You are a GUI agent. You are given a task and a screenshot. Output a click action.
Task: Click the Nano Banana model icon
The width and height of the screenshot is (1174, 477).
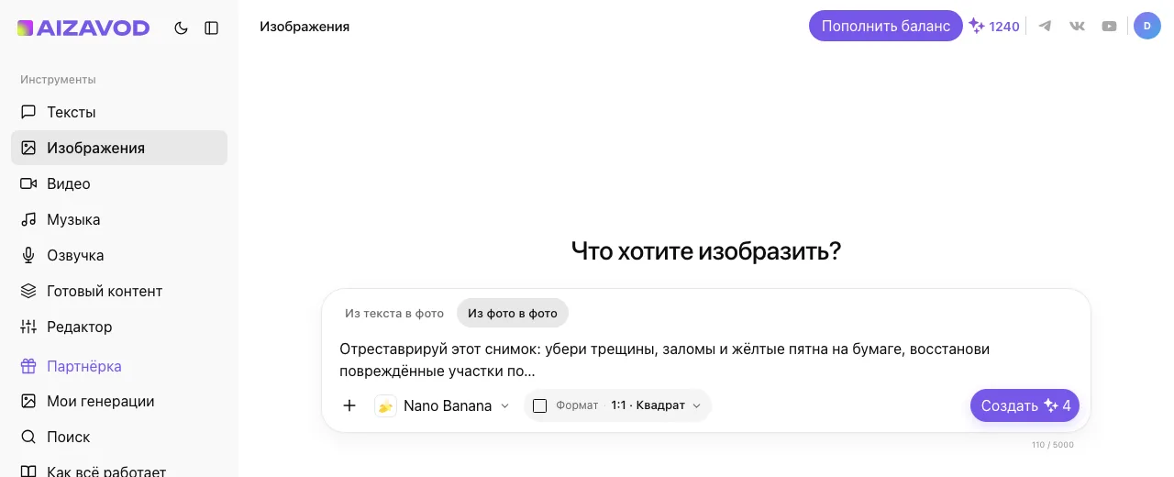pyautogui.click(x=385, y=405)
